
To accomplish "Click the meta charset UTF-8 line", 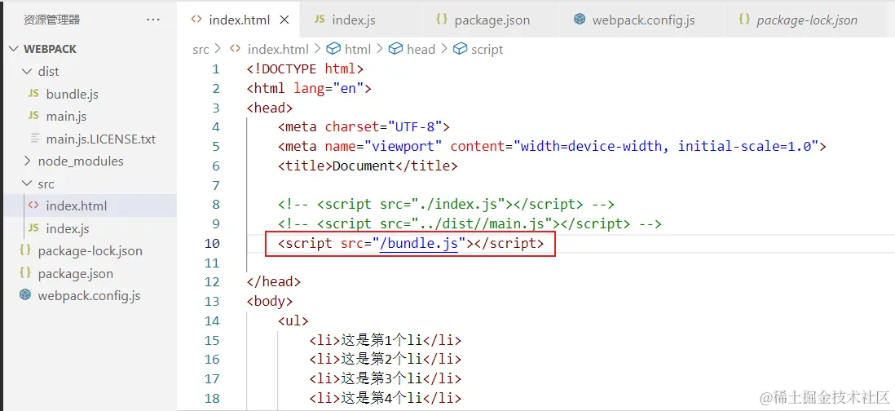I will point(364,127).
